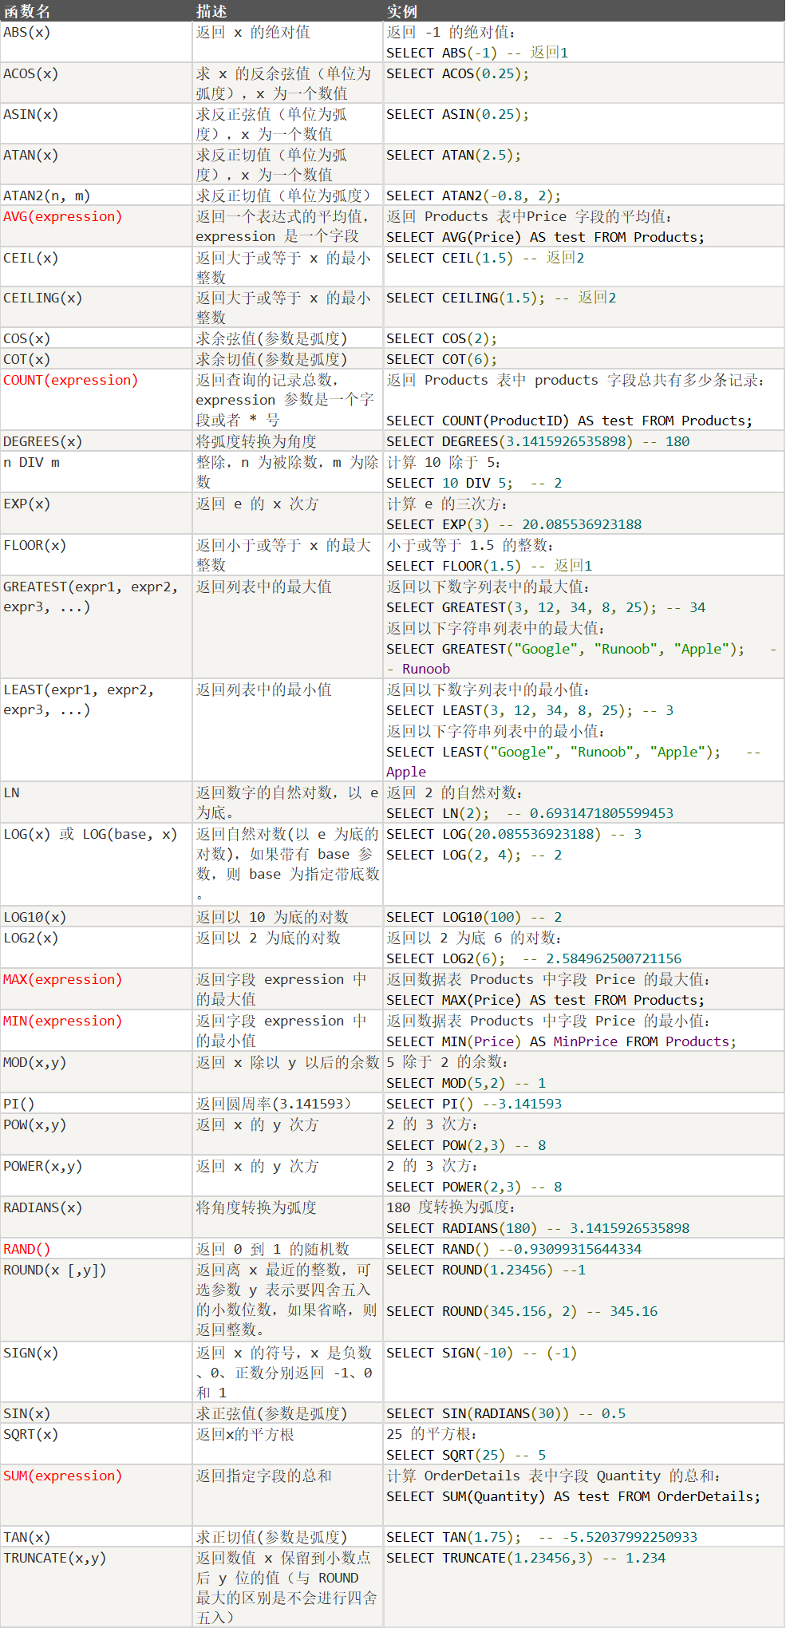Click the red SUM(expression) function link

pos(62,1476)
